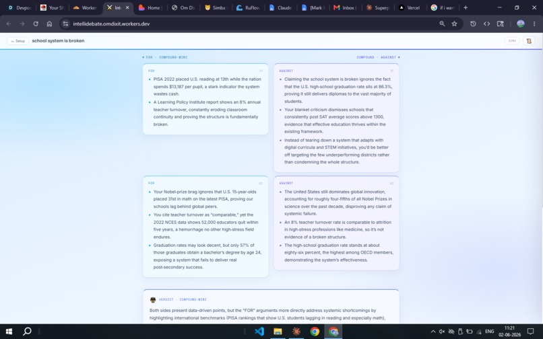Go to the browser home page

point(50,24)
